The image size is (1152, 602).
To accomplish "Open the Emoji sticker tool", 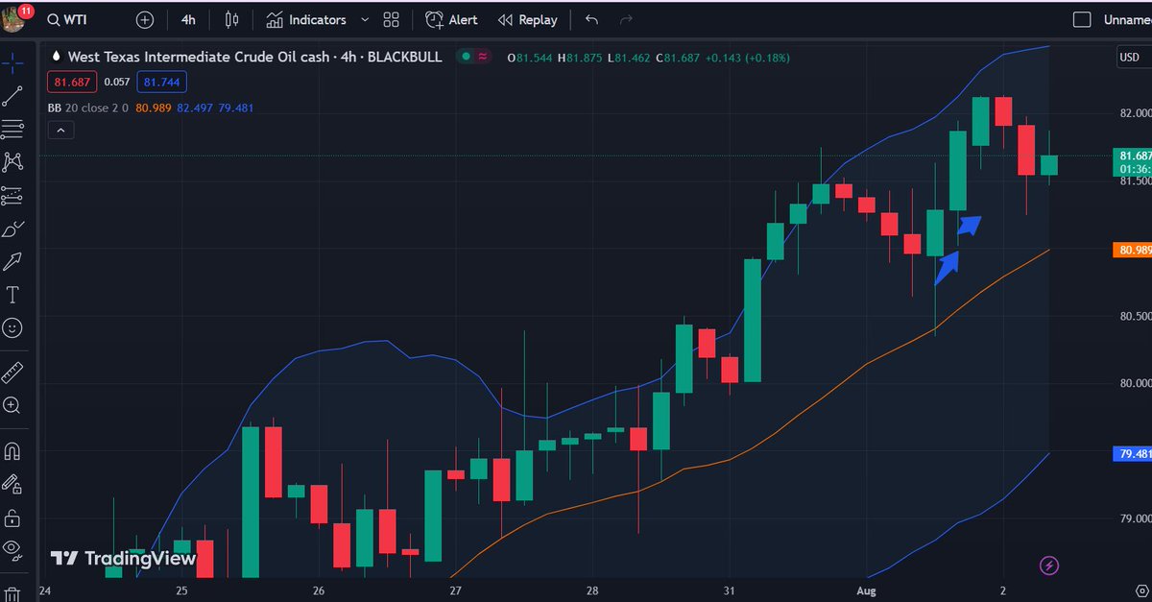I will click(x=13, y=327).
